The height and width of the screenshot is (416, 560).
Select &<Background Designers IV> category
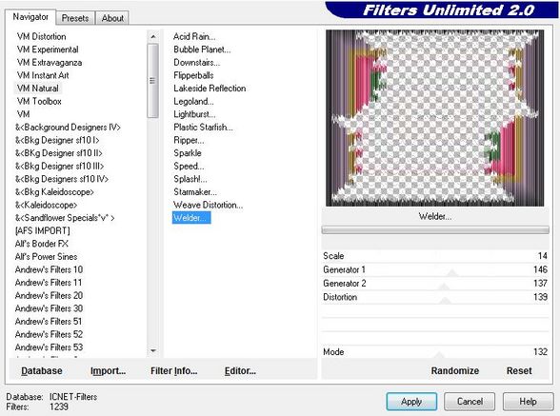tap(68, 128)
